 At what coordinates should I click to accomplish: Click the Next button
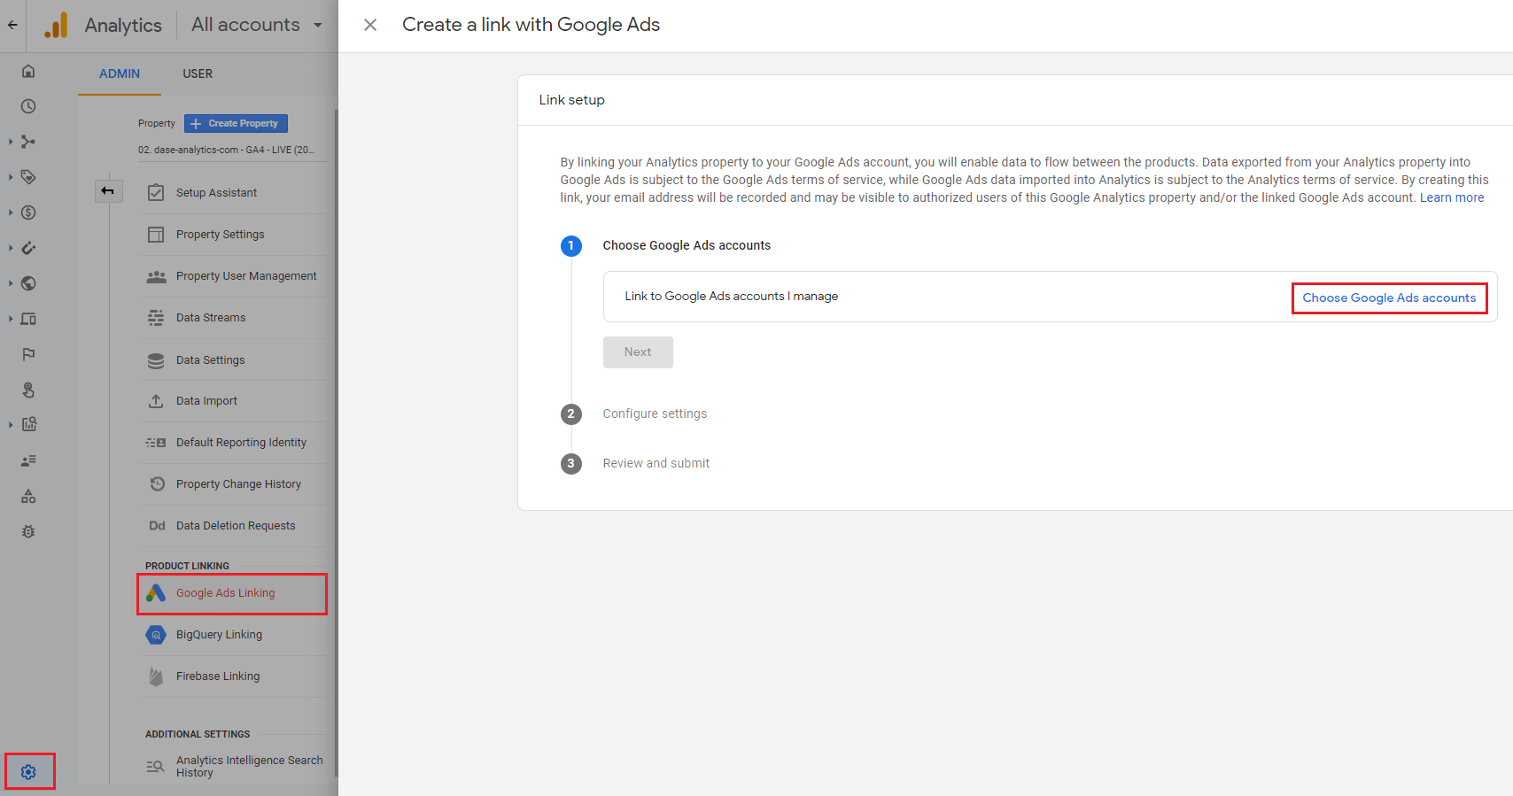[x=638, y=352]
